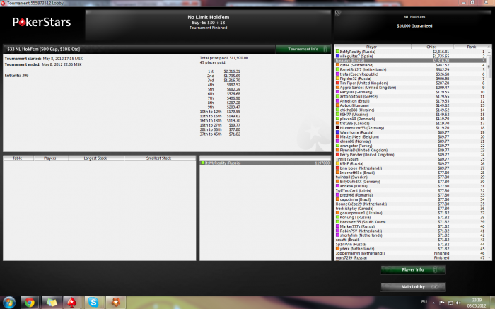This screenshot has height=309, width=495.
Task: Open the Windows Start menu
Action: 9,303
